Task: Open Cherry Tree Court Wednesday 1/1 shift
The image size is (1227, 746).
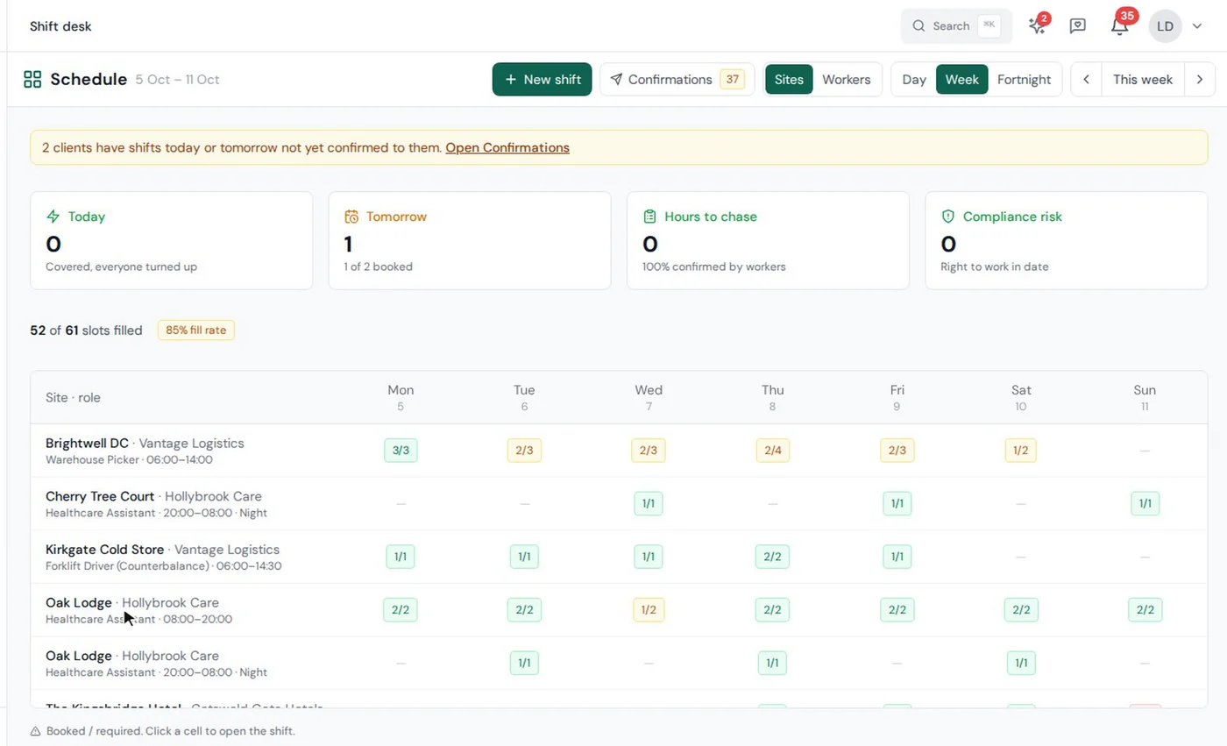Action: (x=649, y=504)
